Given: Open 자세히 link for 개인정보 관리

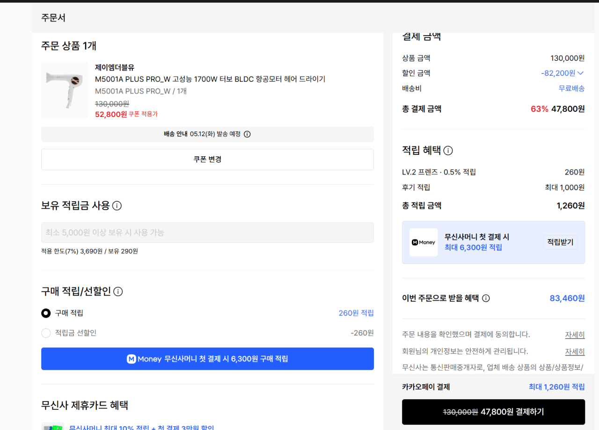Looking at the screenshot, I should 575,351.
